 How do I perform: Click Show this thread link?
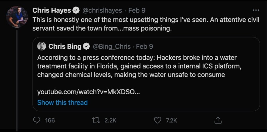coord(62,103)
